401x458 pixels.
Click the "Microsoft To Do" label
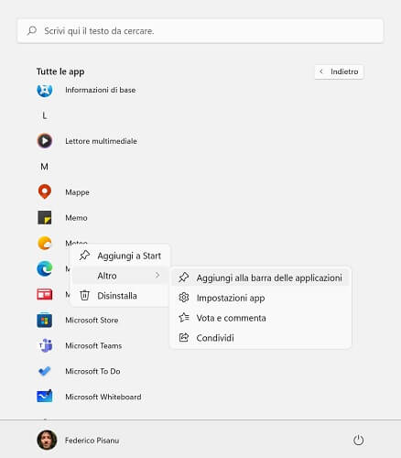(x=92, y=372)
